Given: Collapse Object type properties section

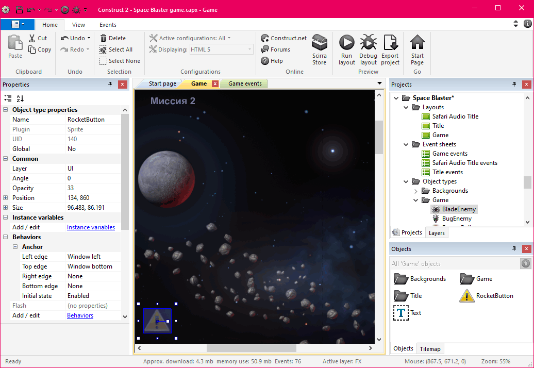Looking at the screenshot, I should pos(6,110).
